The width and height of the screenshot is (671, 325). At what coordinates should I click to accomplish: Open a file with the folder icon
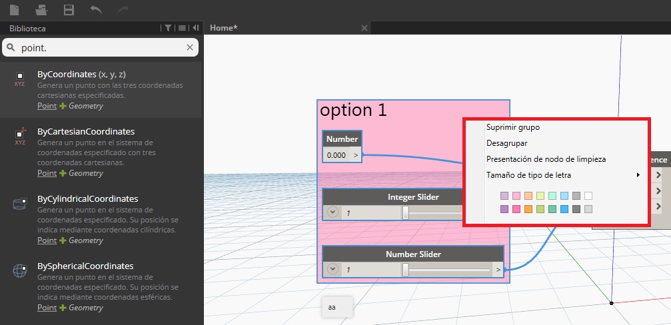(x=41, y=9)
